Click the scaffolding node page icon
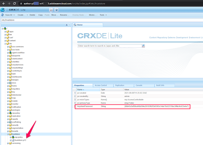The height and width of the screenshot is (145, 203). tap(10, 122)
